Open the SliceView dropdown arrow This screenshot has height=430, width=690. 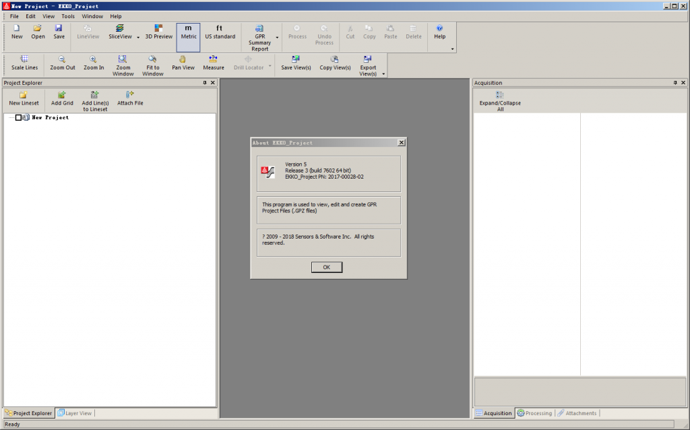138,38
